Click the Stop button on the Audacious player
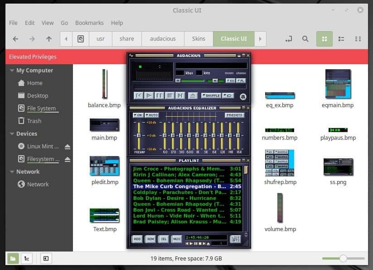Image resolution: width=373 pixels, height=270 pixels. coord(170,95)
